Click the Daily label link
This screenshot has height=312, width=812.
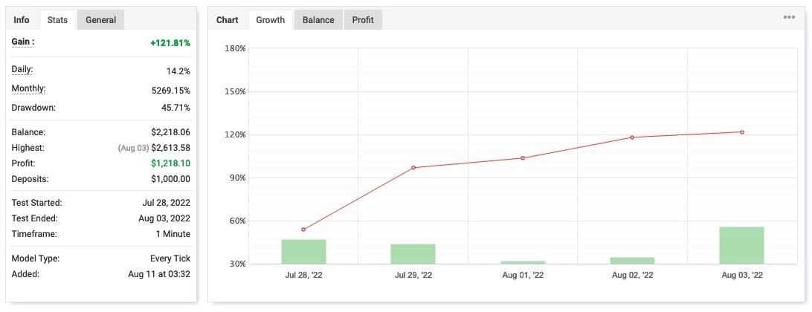click(22, 69)
